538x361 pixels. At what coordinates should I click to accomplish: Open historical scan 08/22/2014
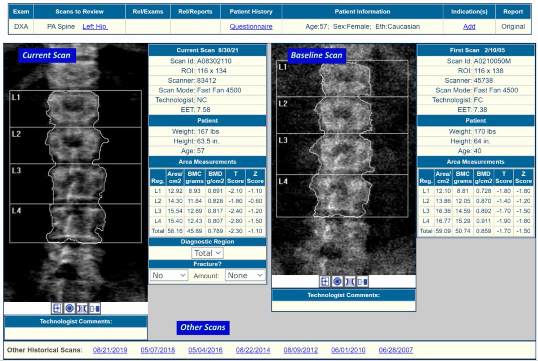253,350
